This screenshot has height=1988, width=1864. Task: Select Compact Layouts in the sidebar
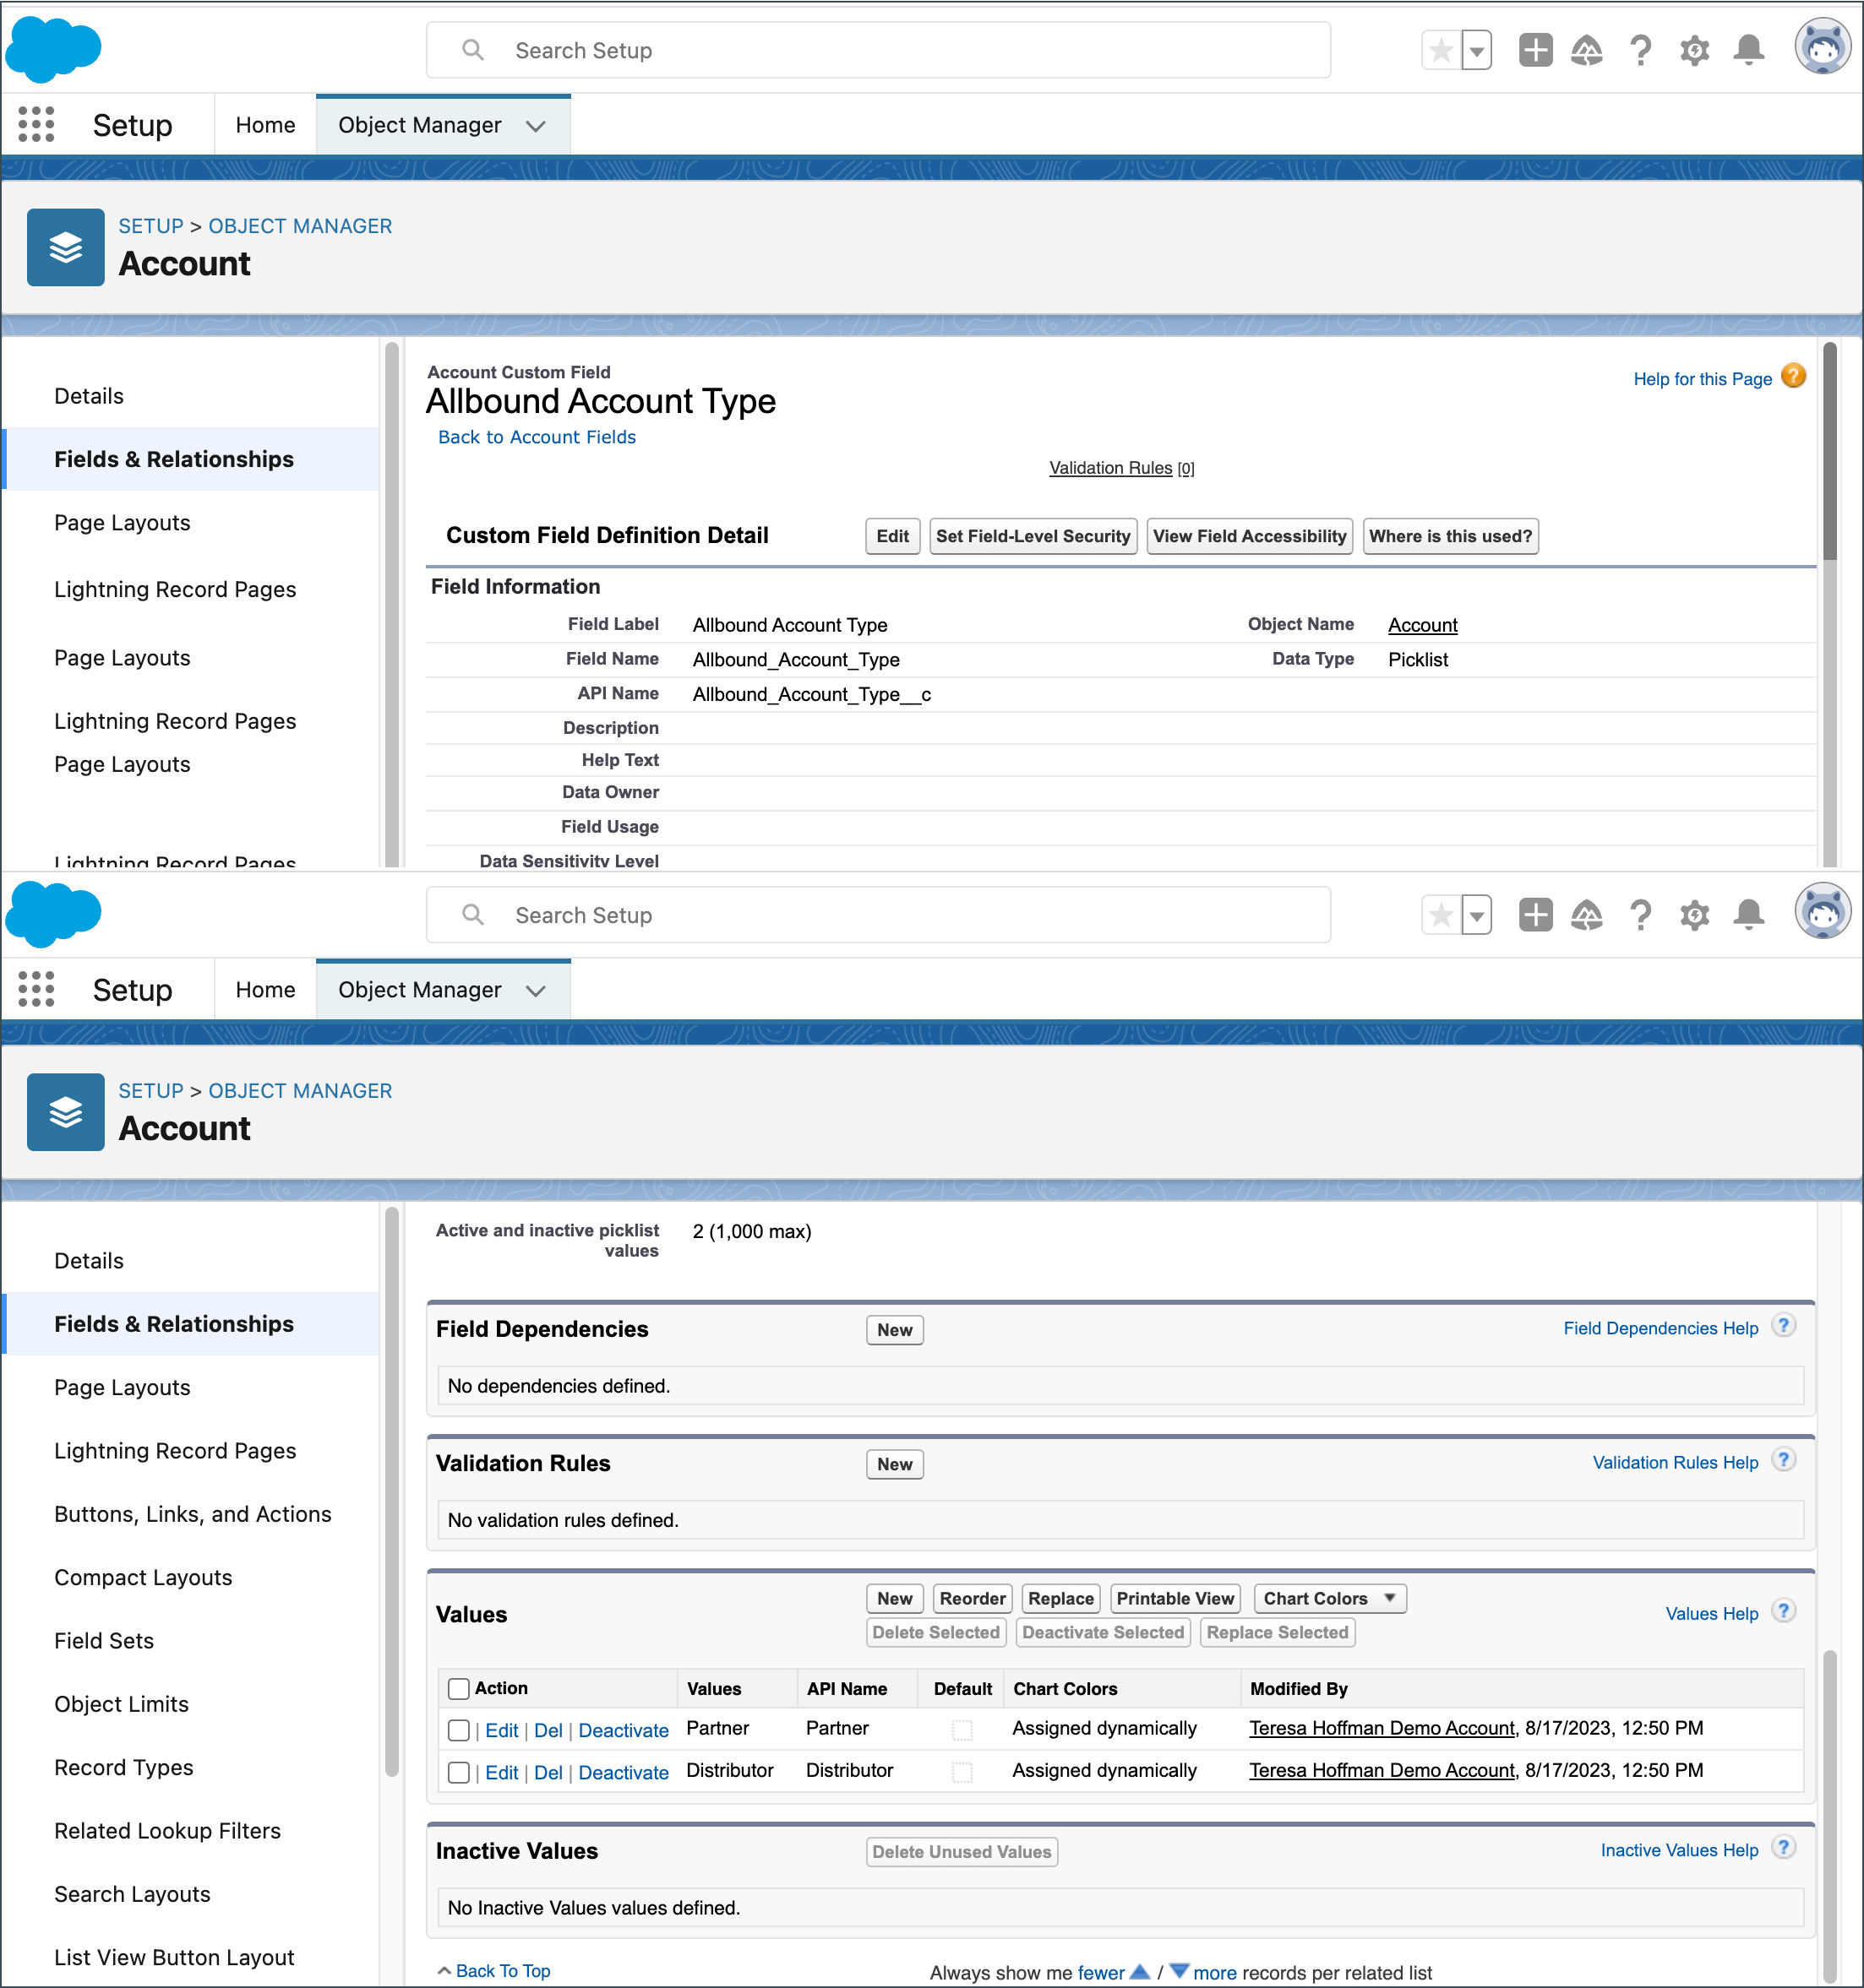[143, 1577]
